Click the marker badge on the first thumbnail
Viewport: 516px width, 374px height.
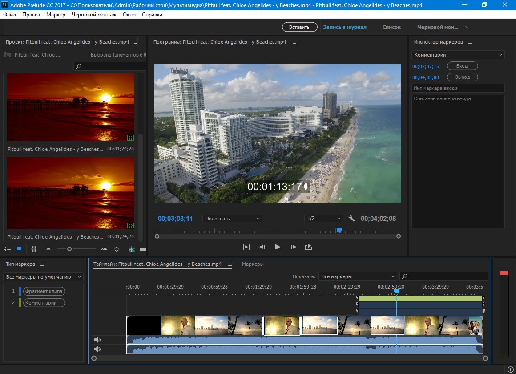(x=130, y=138)
